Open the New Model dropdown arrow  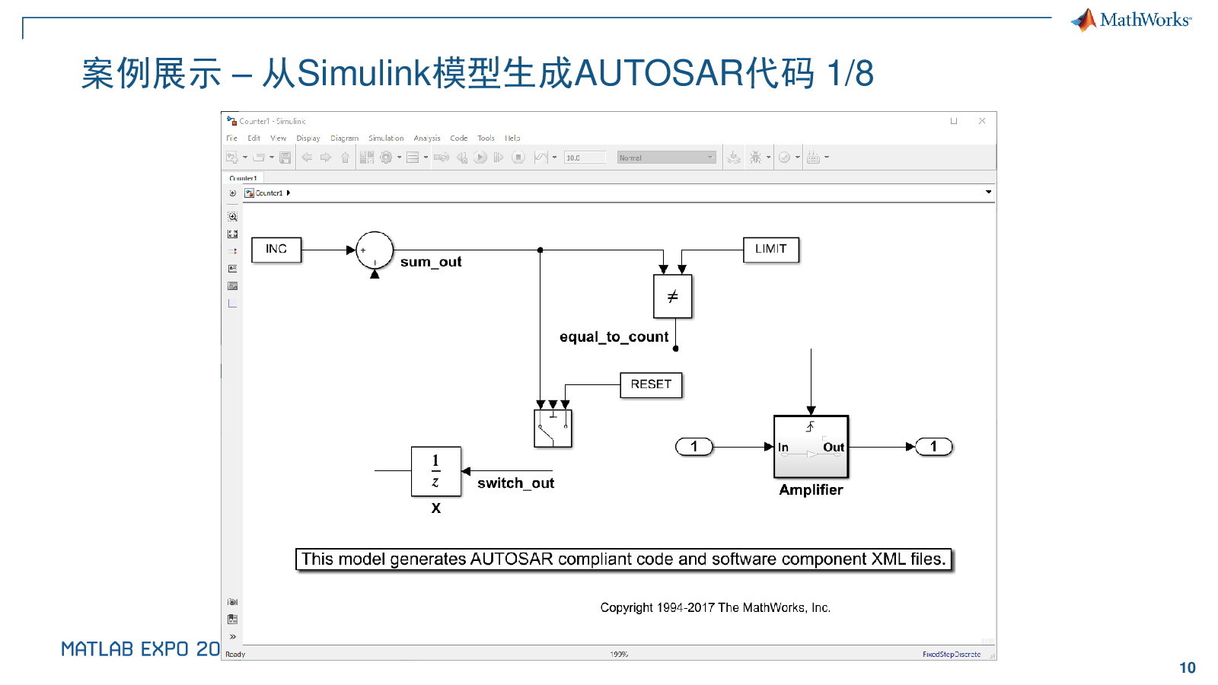click(x=245, y=158)
